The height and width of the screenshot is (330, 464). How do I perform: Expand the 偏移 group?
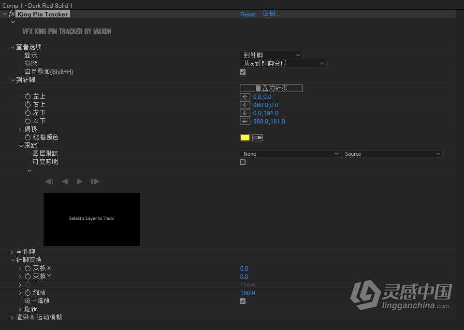[x=20, y=129]
